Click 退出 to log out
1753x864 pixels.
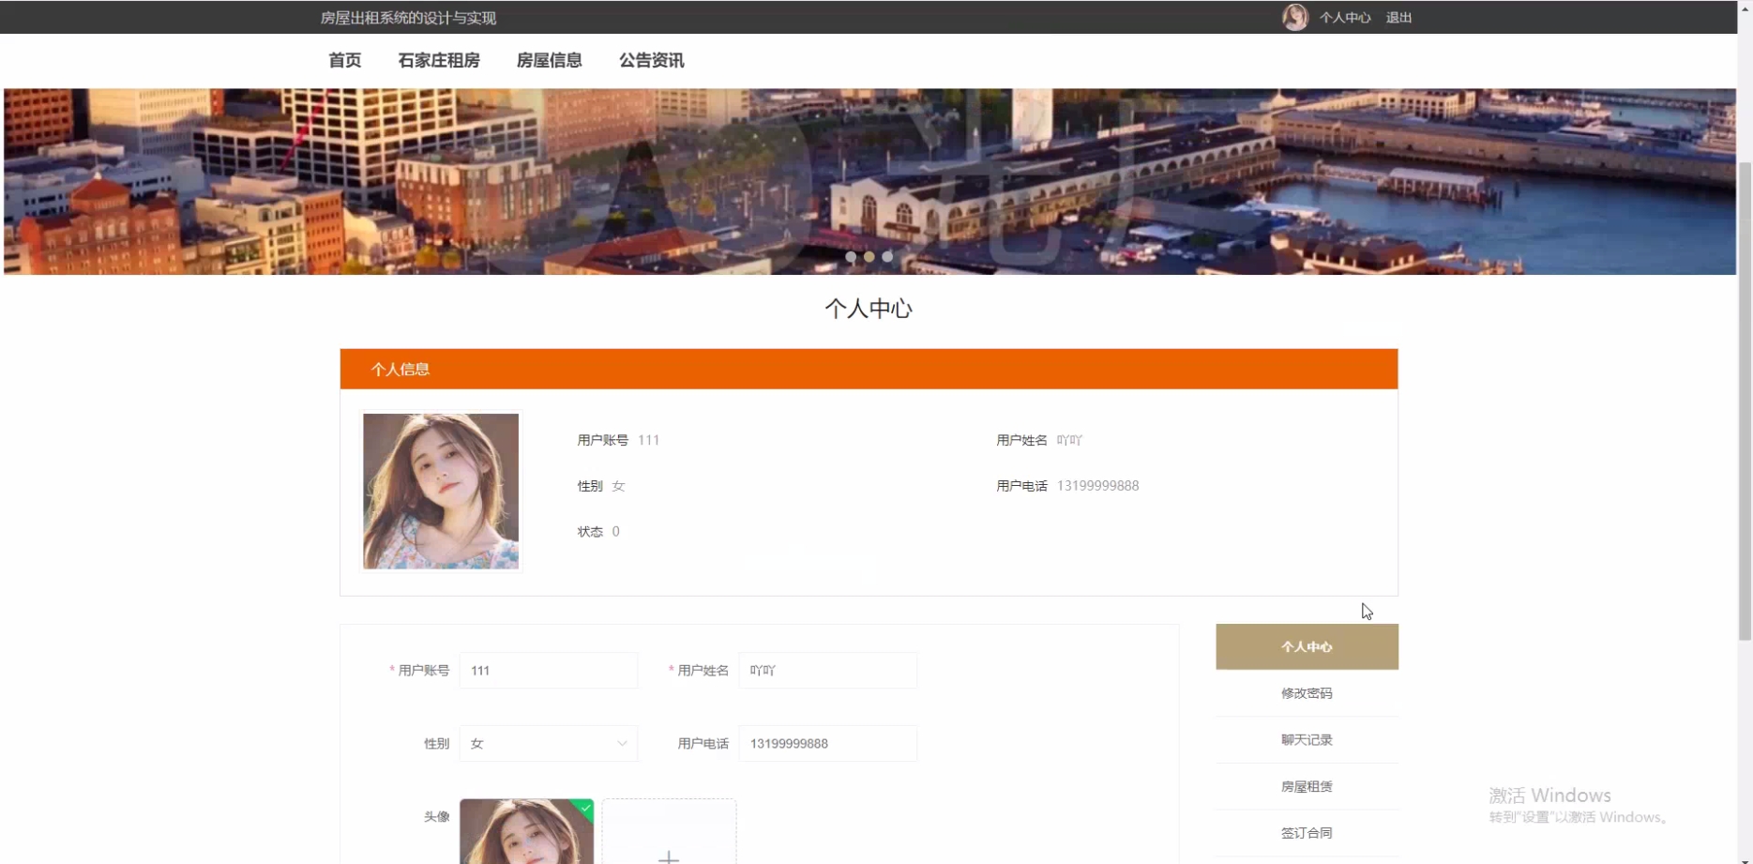[x=1398, y=18]
